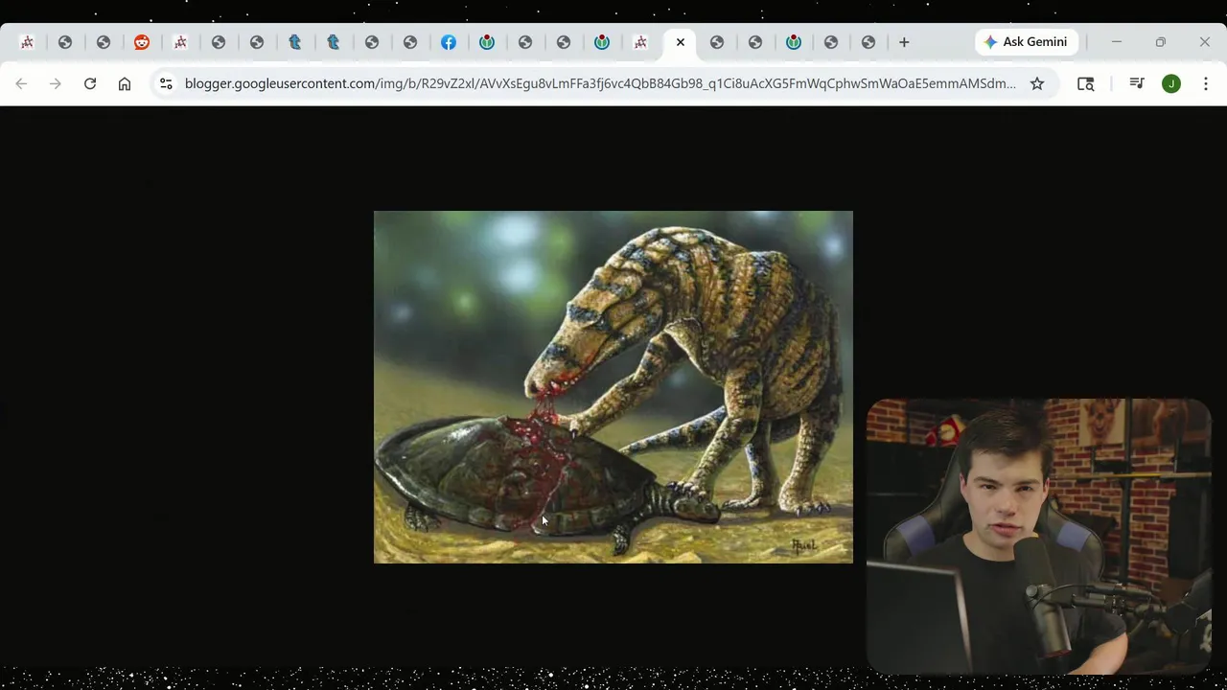Image resolution: width=1227 pixels, height=690 pixels.
Task: Open the home page
Action: 125,83
